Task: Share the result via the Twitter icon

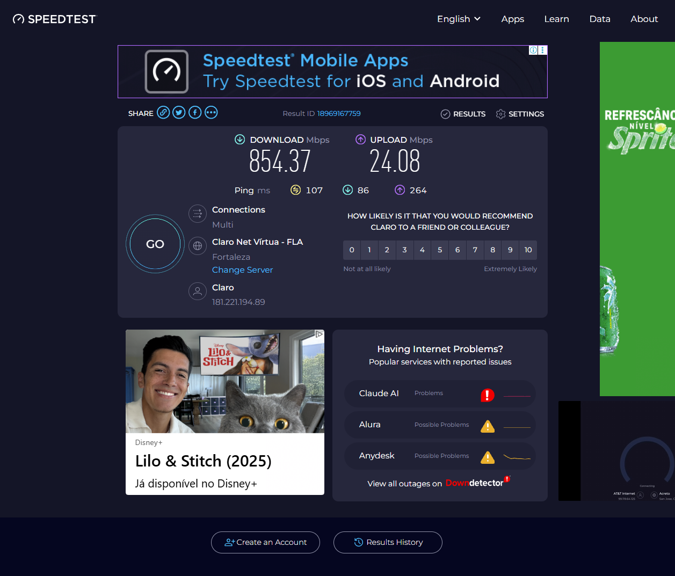Action: pos(179,112)
